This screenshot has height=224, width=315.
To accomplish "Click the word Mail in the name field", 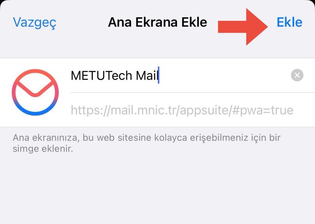I will 147,75.
